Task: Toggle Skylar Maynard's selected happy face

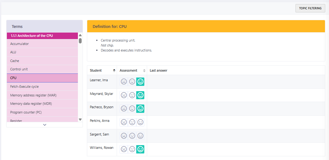Action: point(140,95)
